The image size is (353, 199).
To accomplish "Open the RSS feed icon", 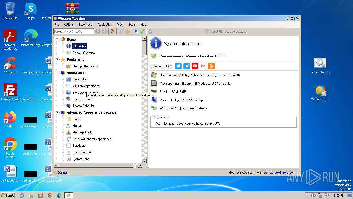I will point(212,66).
